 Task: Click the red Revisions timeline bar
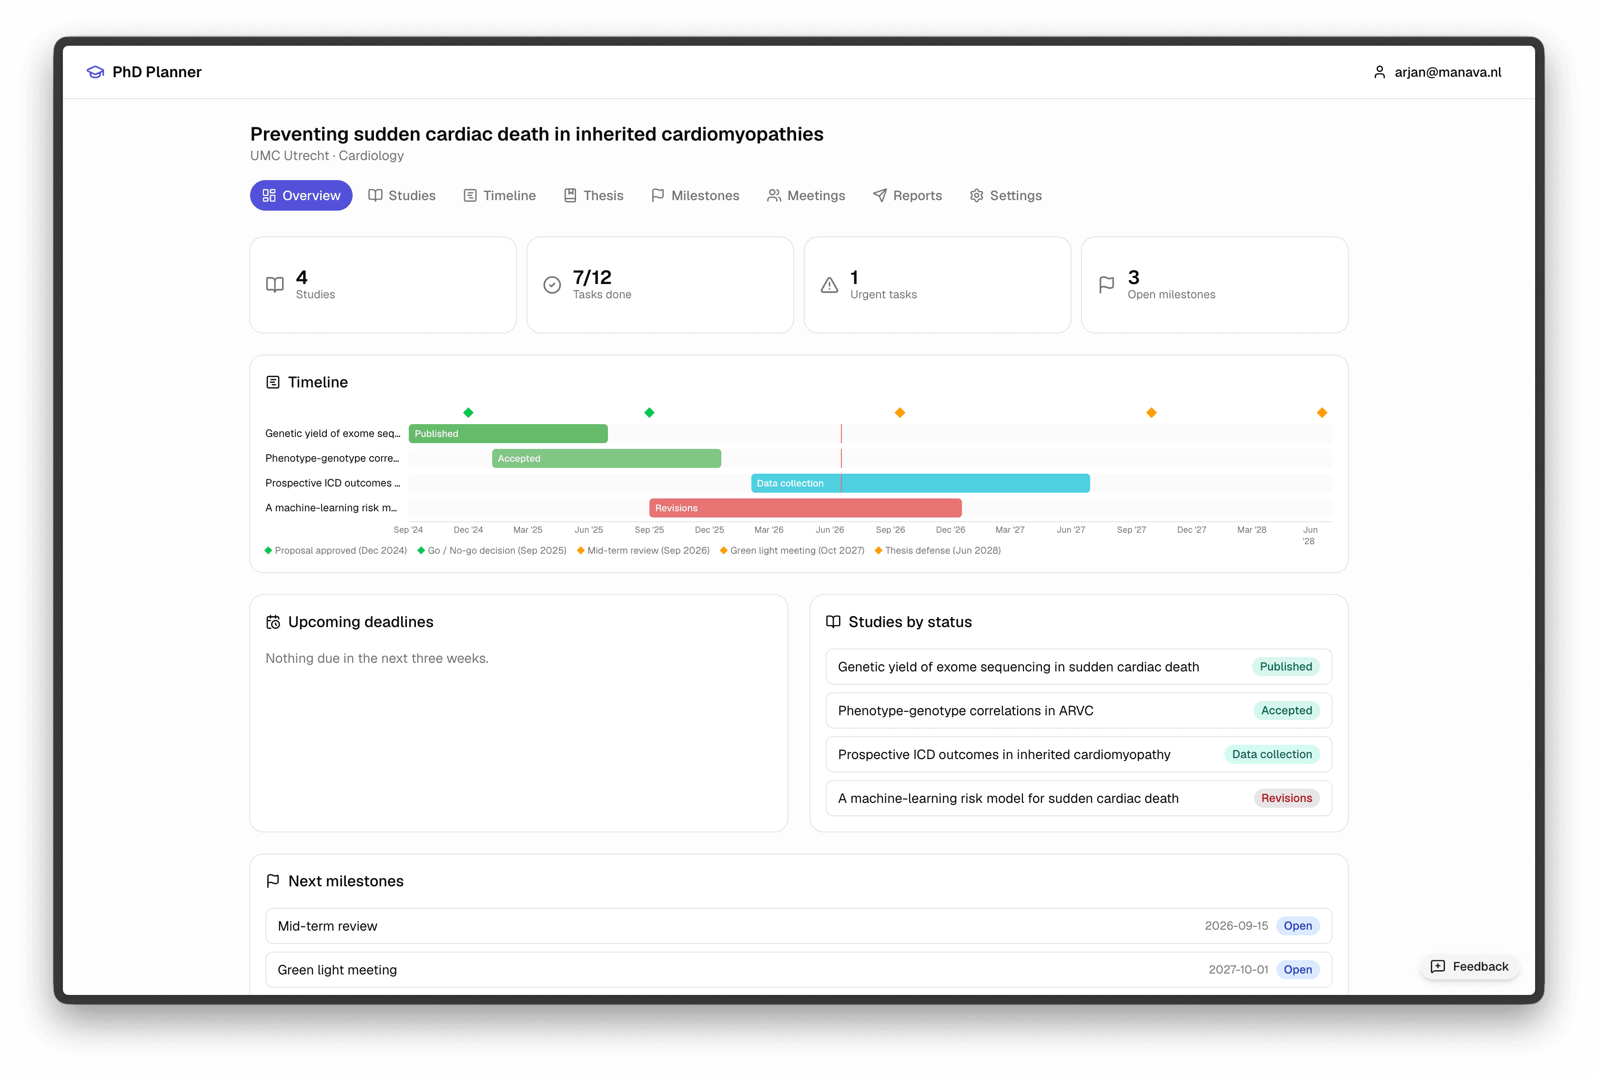(x=806, y=508)
